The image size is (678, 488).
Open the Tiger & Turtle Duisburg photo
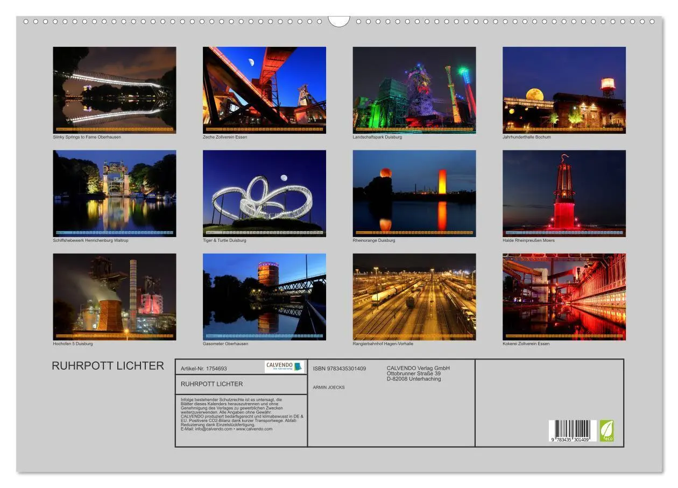[264, 193]
